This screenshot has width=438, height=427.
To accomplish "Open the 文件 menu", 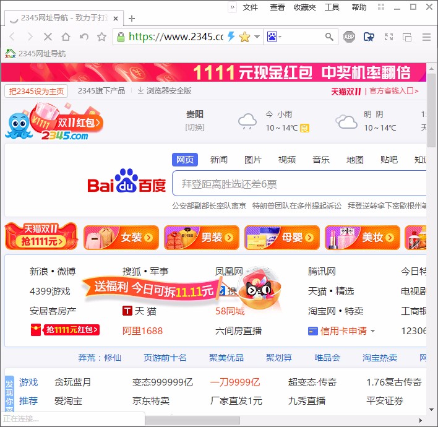I will [x=250, y=7].
